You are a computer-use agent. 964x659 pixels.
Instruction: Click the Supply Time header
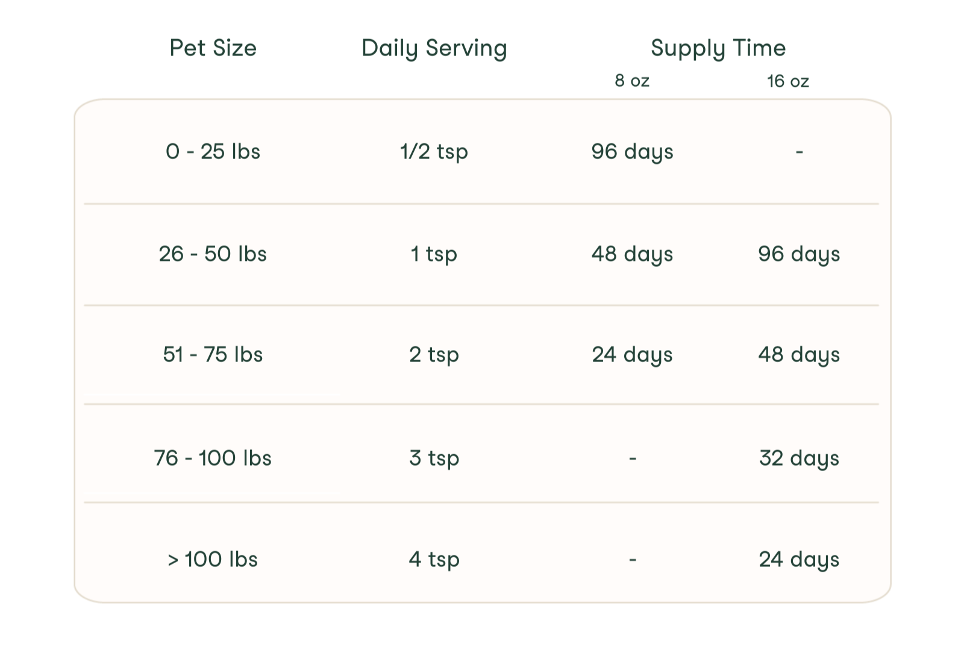click(x=718, y=48)
